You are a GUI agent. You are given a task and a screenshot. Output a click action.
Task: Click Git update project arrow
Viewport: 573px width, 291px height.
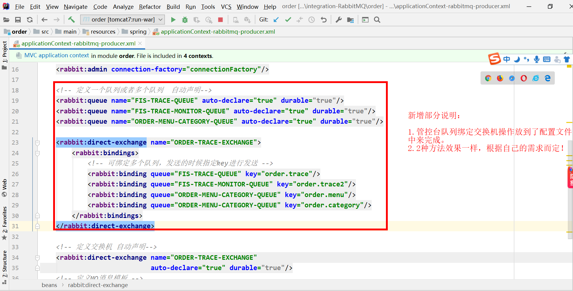pyautogui.click(x=276, y=20)
